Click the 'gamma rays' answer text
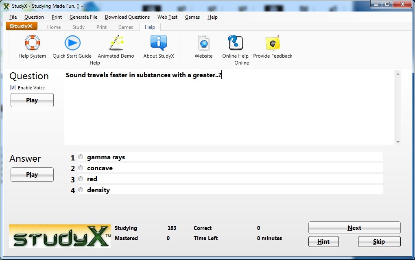415x260 pixels. tap(106, 157)
